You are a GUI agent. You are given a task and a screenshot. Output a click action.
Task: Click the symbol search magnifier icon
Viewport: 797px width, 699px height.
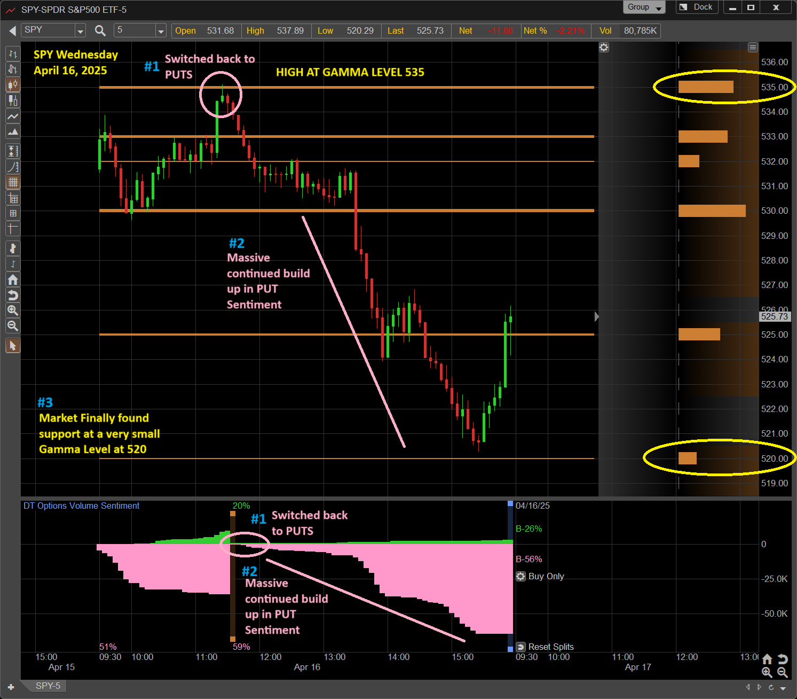(x=100, y=30)
